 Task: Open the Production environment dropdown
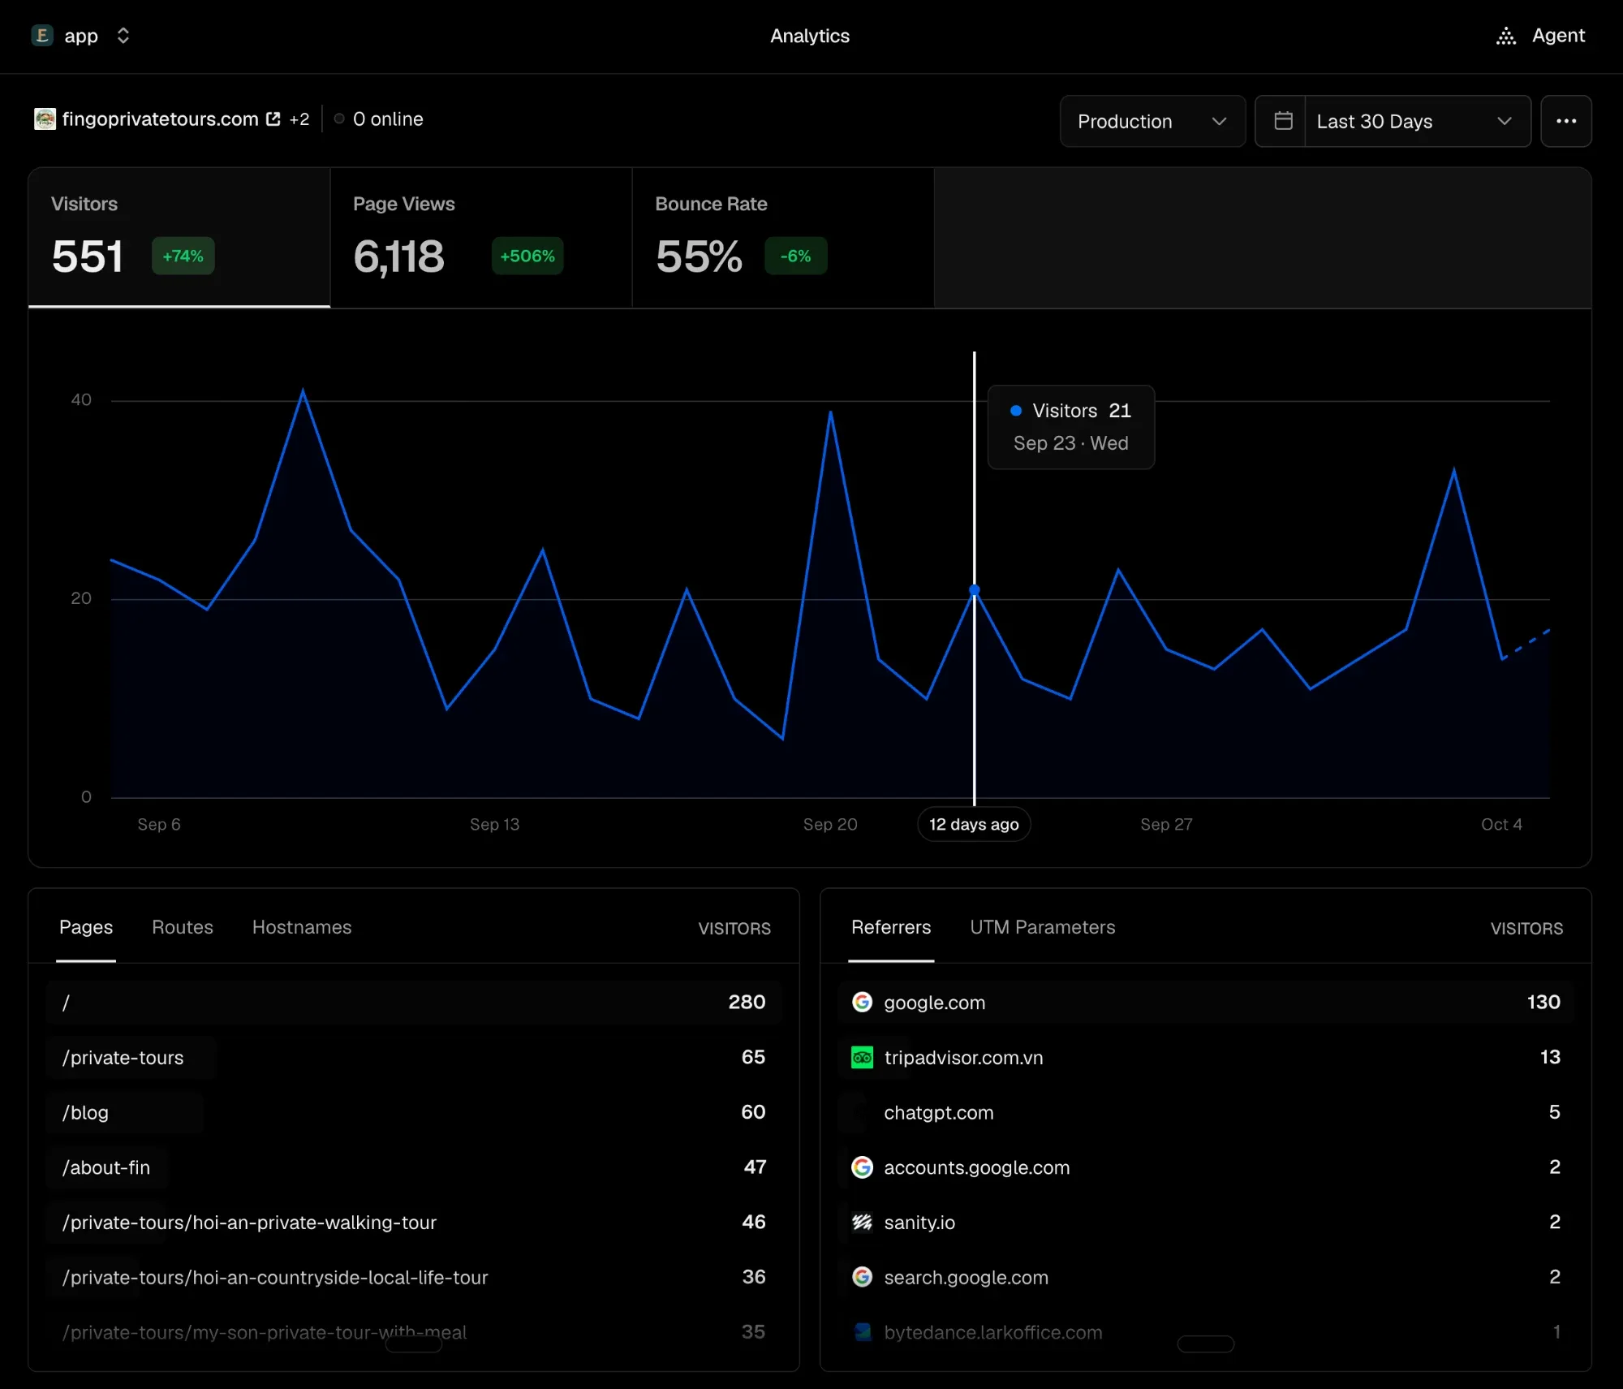tap(1152, 121)
